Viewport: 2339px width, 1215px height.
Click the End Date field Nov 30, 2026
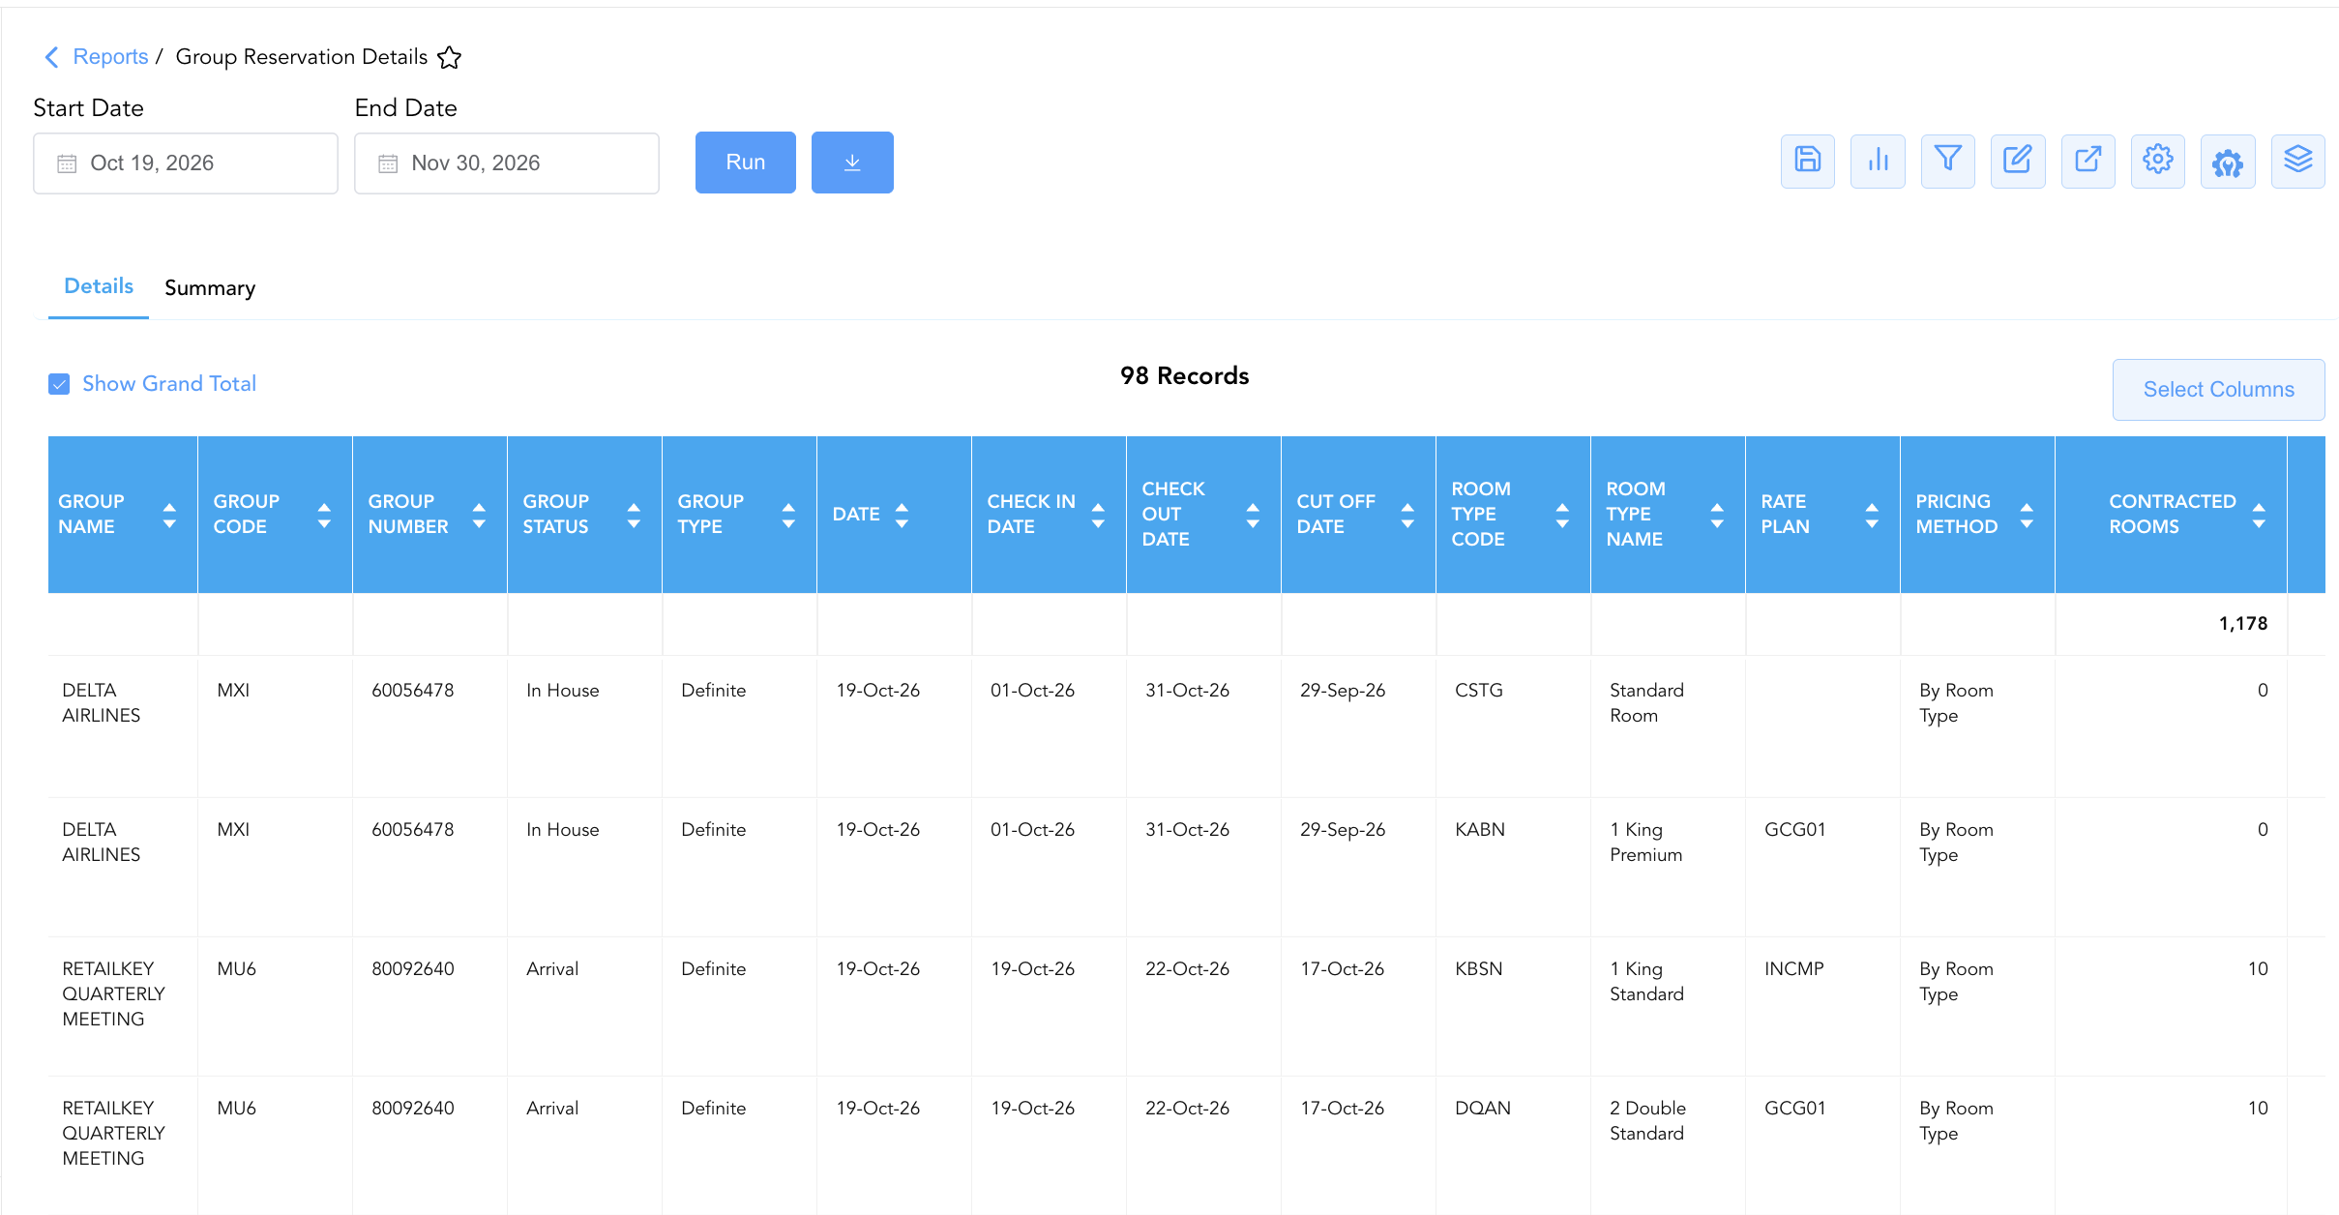point(507,163)
